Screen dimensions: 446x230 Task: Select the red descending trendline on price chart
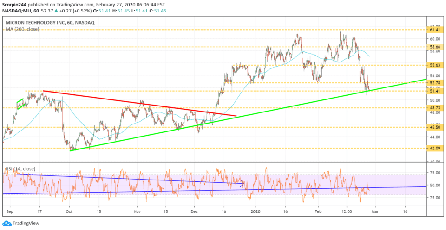[x=139, y=103]
